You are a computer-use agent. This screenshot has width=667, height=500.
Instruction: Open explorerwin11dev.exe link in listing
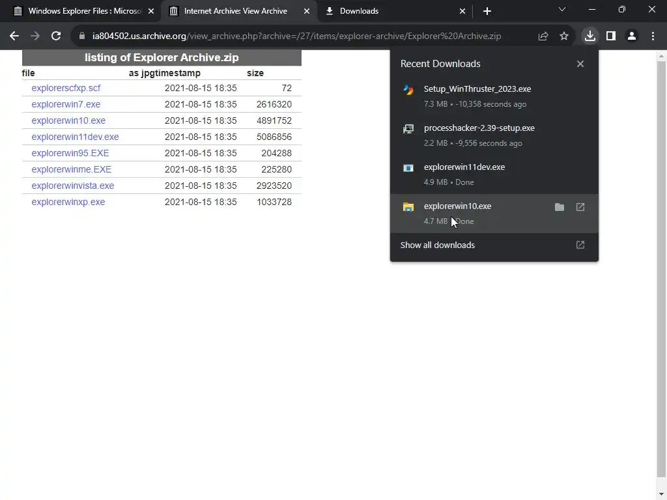76,137
